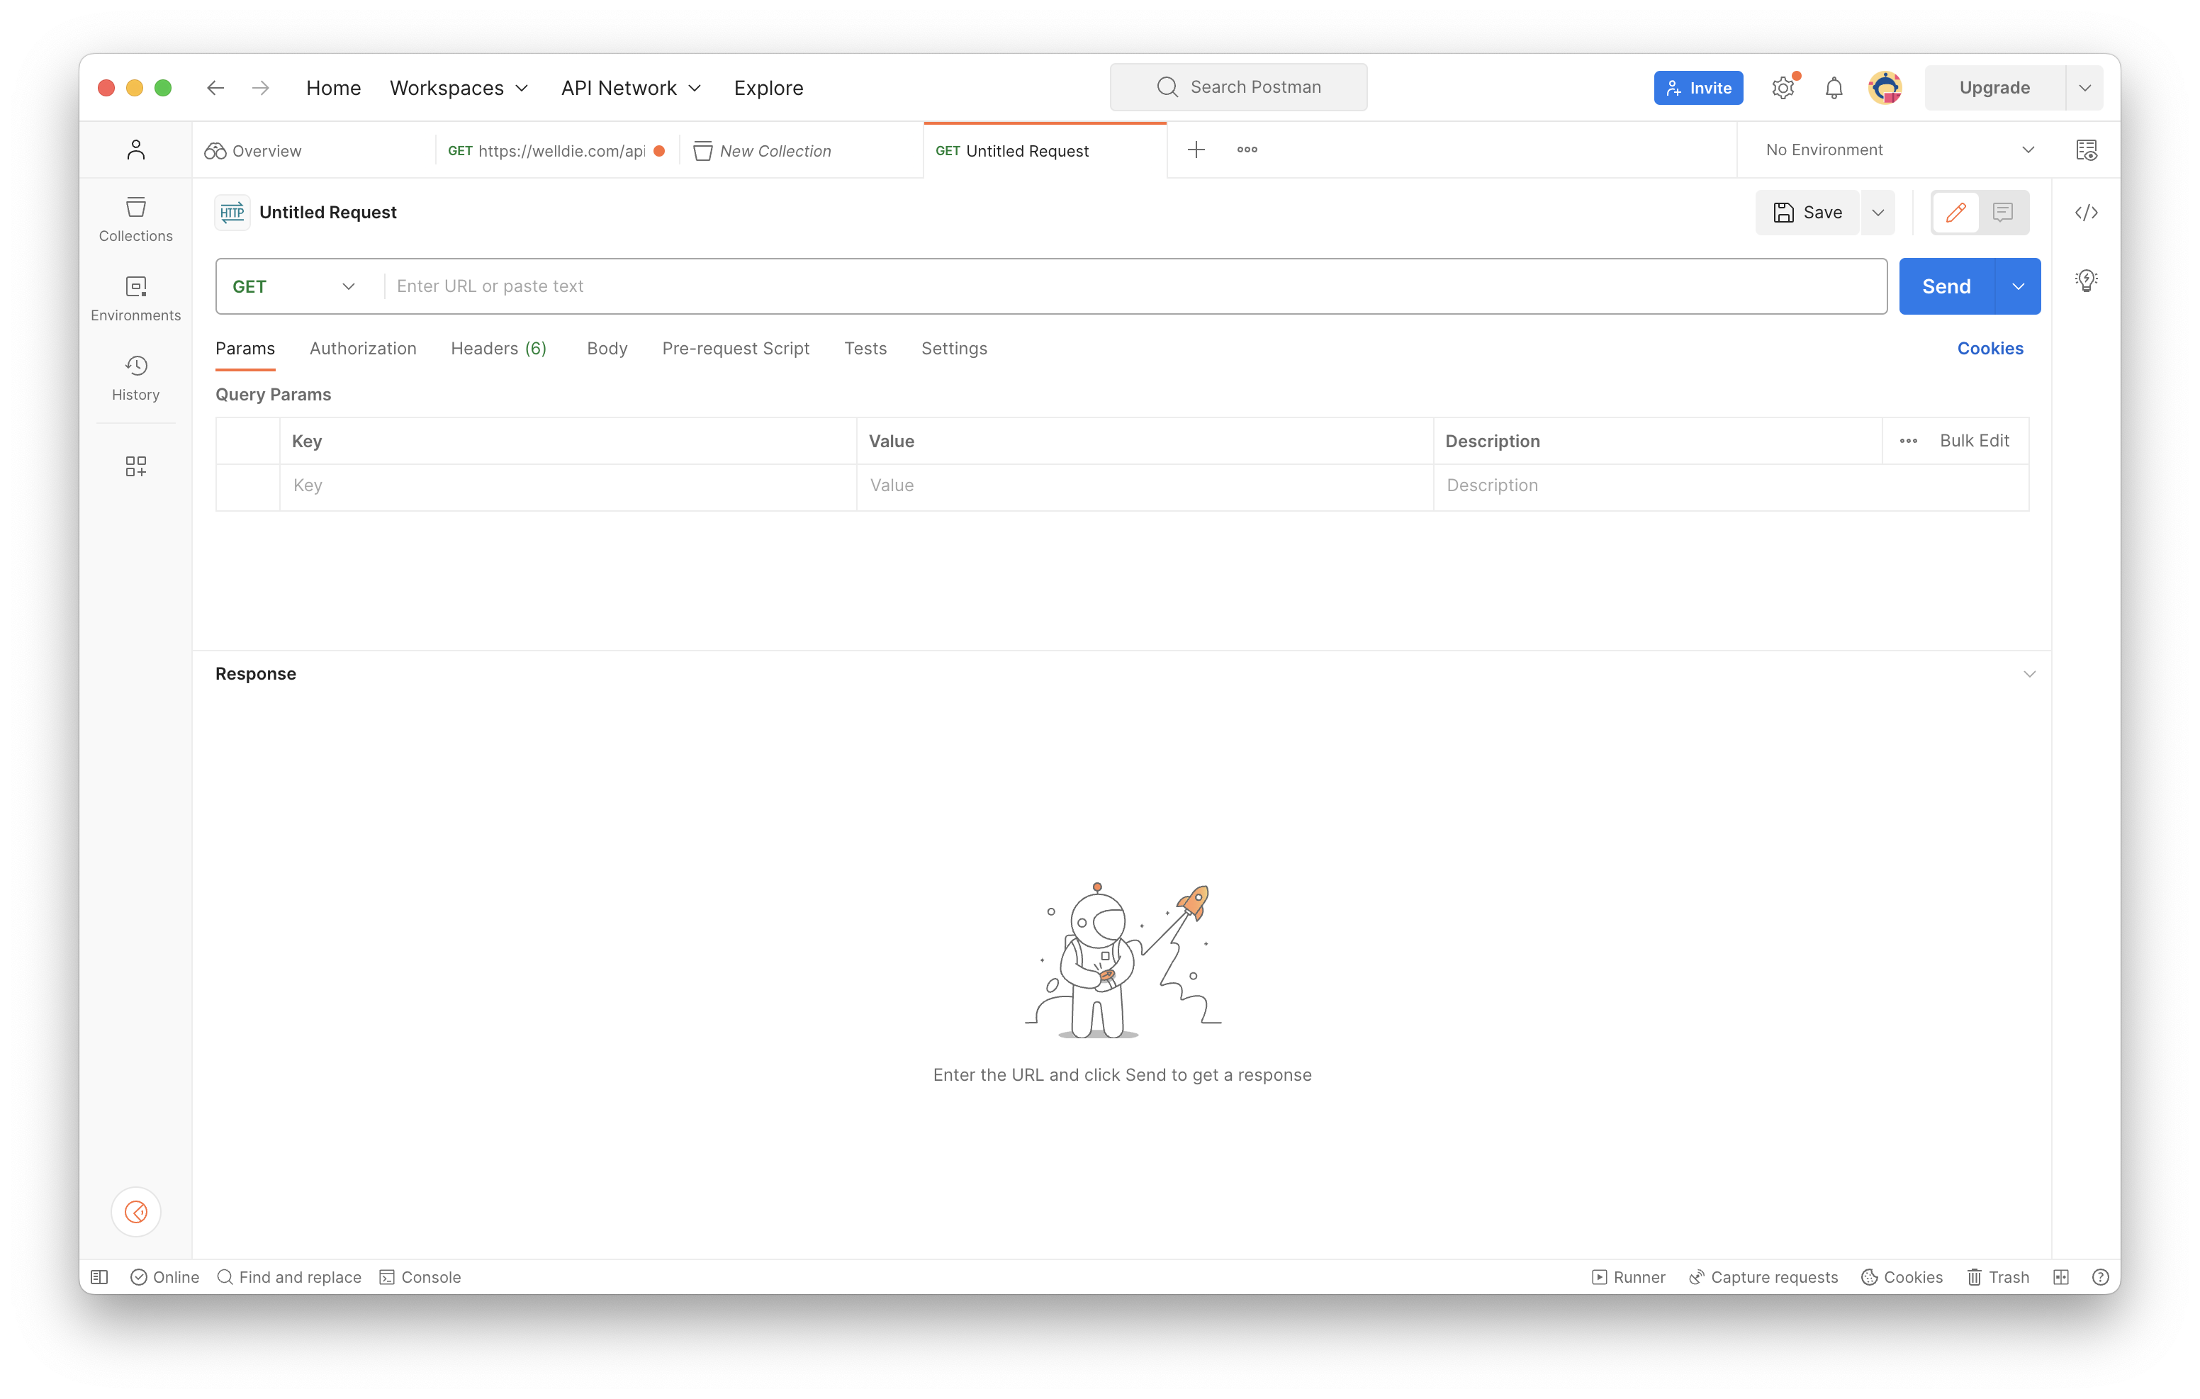
Task: Open the History sidebar panel
Action: pos(135,378)
